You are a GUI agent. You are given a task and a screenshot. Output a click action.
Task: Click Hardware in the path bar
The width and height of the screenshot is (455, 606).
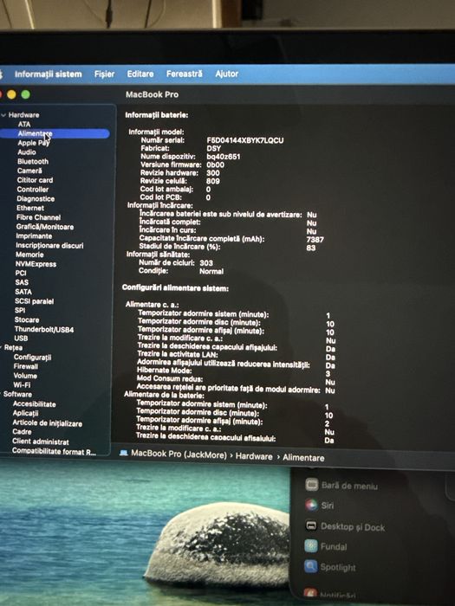point(254,456)
